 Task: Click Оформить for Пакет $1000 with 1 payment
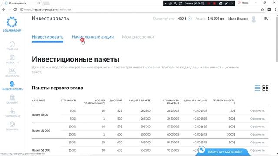(x=257, y=135)
